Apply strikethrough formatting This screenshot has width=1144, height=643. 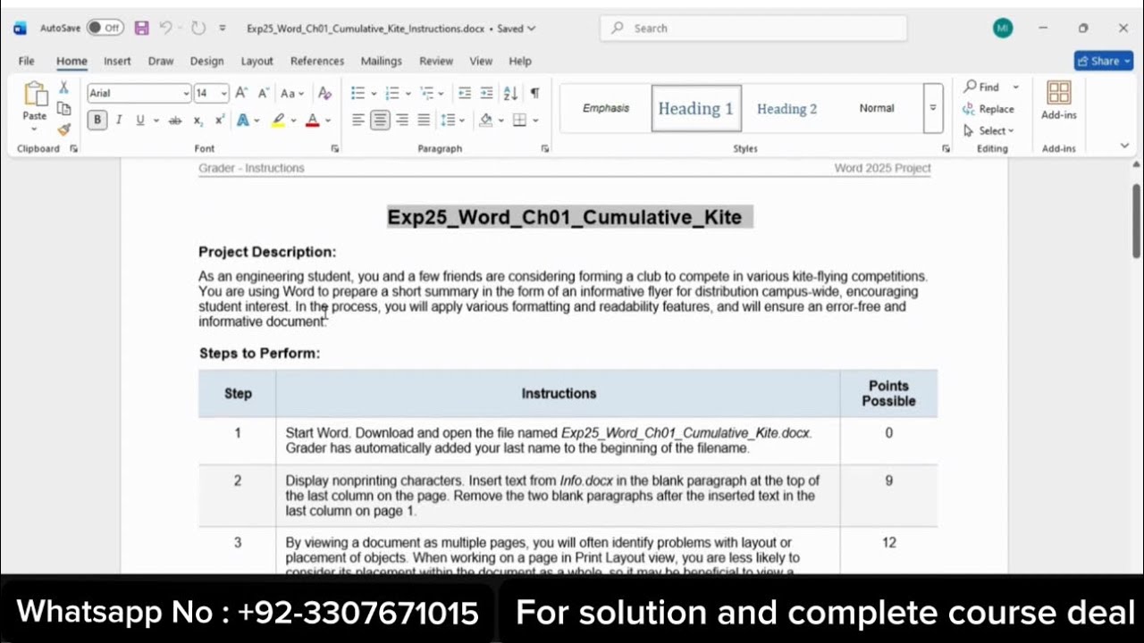tap(175, 120)
